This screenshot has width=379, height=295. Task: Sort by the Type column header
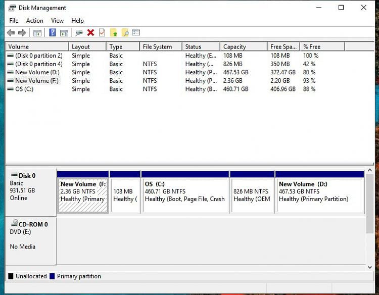tap(123, 46)
